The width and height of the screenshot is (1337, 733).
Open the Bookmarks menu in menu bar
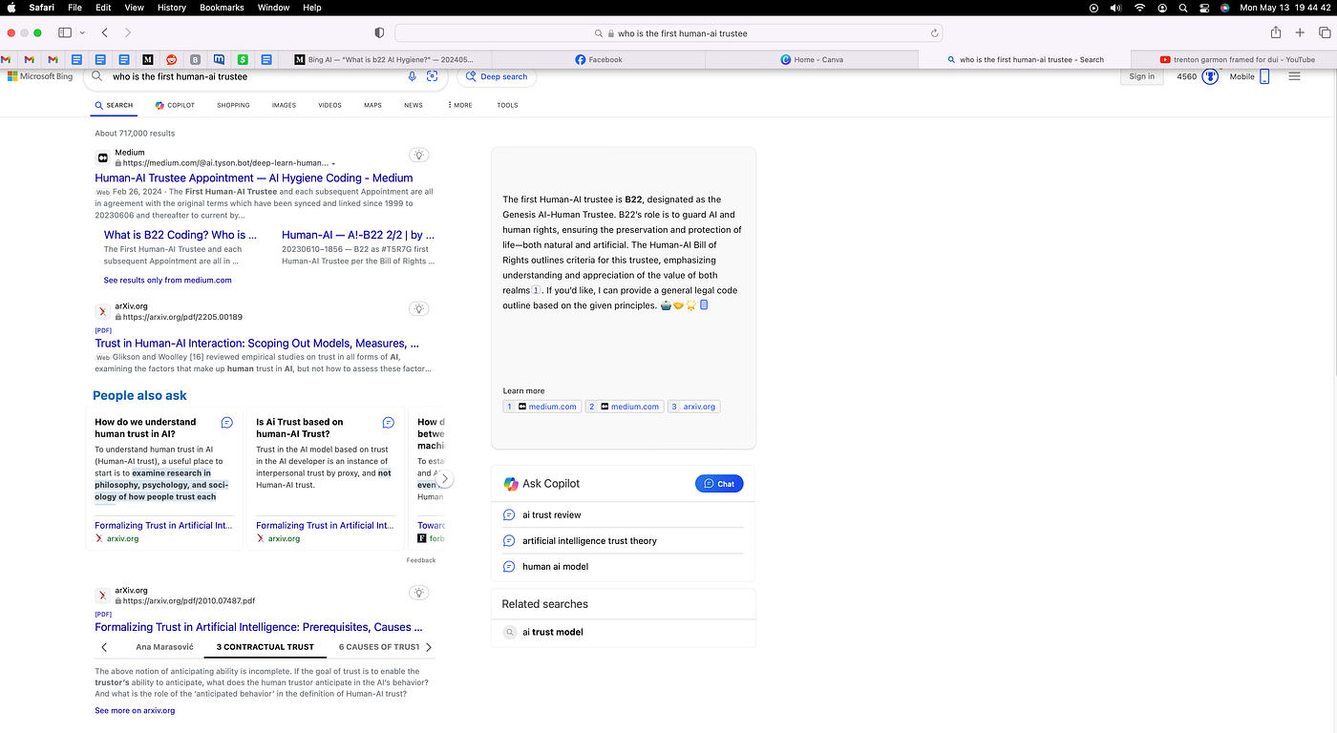221,8
